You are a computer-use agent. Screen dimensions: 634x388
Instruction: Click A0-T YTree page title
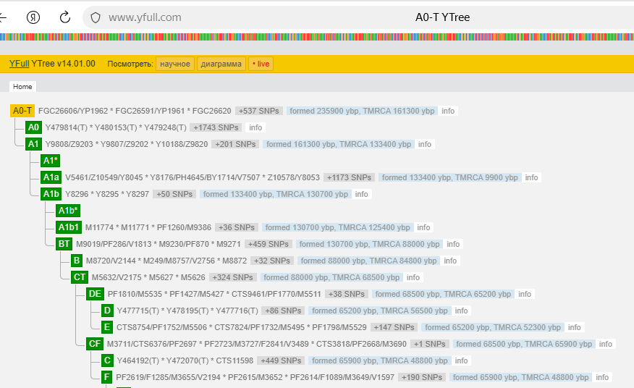442,17
